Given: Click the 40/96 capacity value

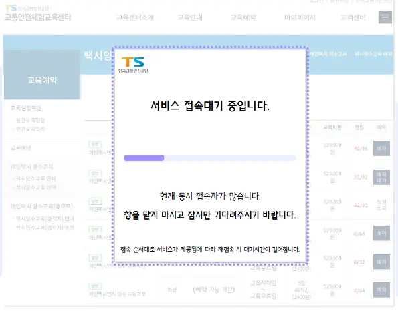Looking at the screenshot, I should pos(361,149).
